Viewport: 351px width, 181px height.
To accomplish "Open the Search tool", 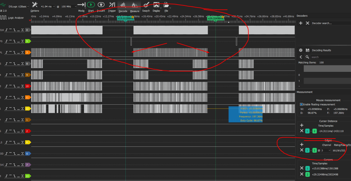I will click(146, 5).
